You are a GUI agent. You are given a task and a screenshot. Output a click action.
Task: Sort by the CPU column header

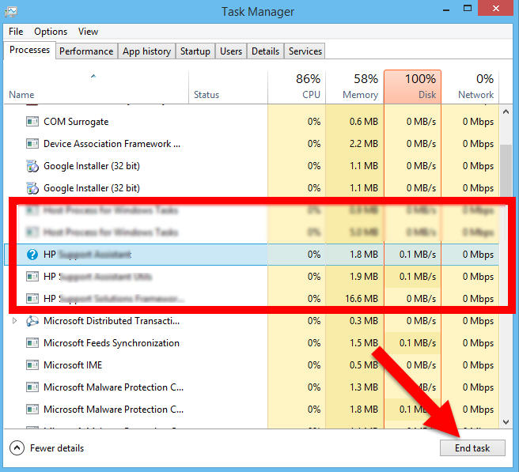point(297,87)
